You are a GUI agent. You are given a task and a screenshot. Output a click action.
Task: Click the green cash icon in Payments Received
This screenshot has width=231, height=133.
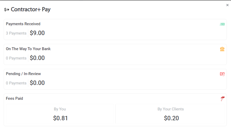click(222, 24)
